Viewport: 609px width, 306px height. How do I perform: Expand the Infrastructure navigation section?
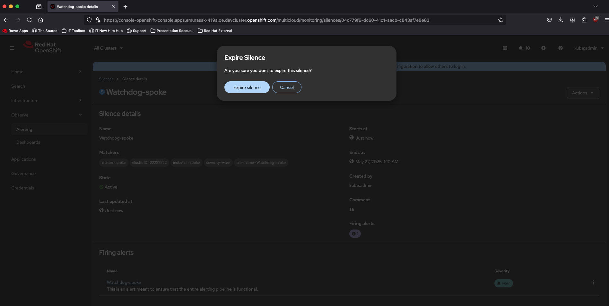(x=47, y=101)
